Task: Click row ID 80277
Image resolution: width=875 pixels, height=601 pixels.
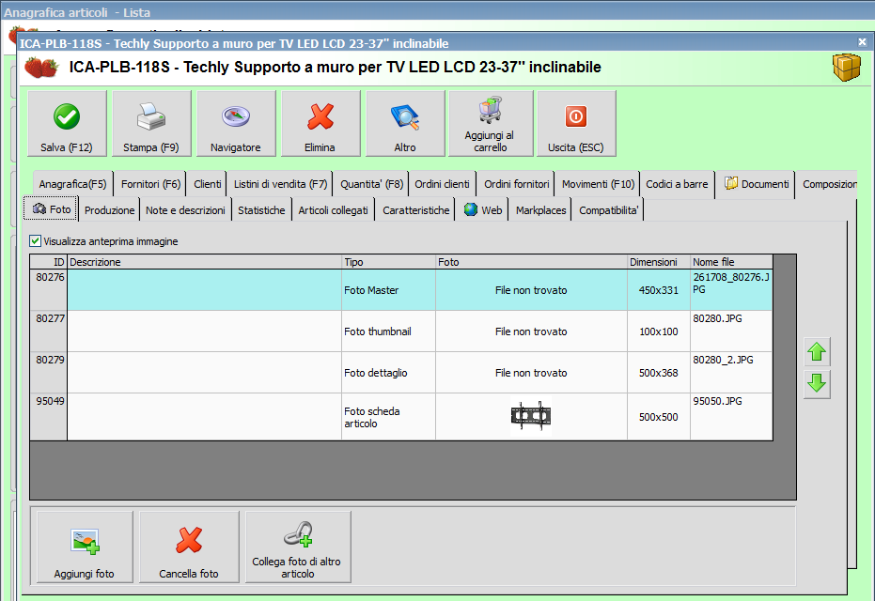Action: click(49, 331)
